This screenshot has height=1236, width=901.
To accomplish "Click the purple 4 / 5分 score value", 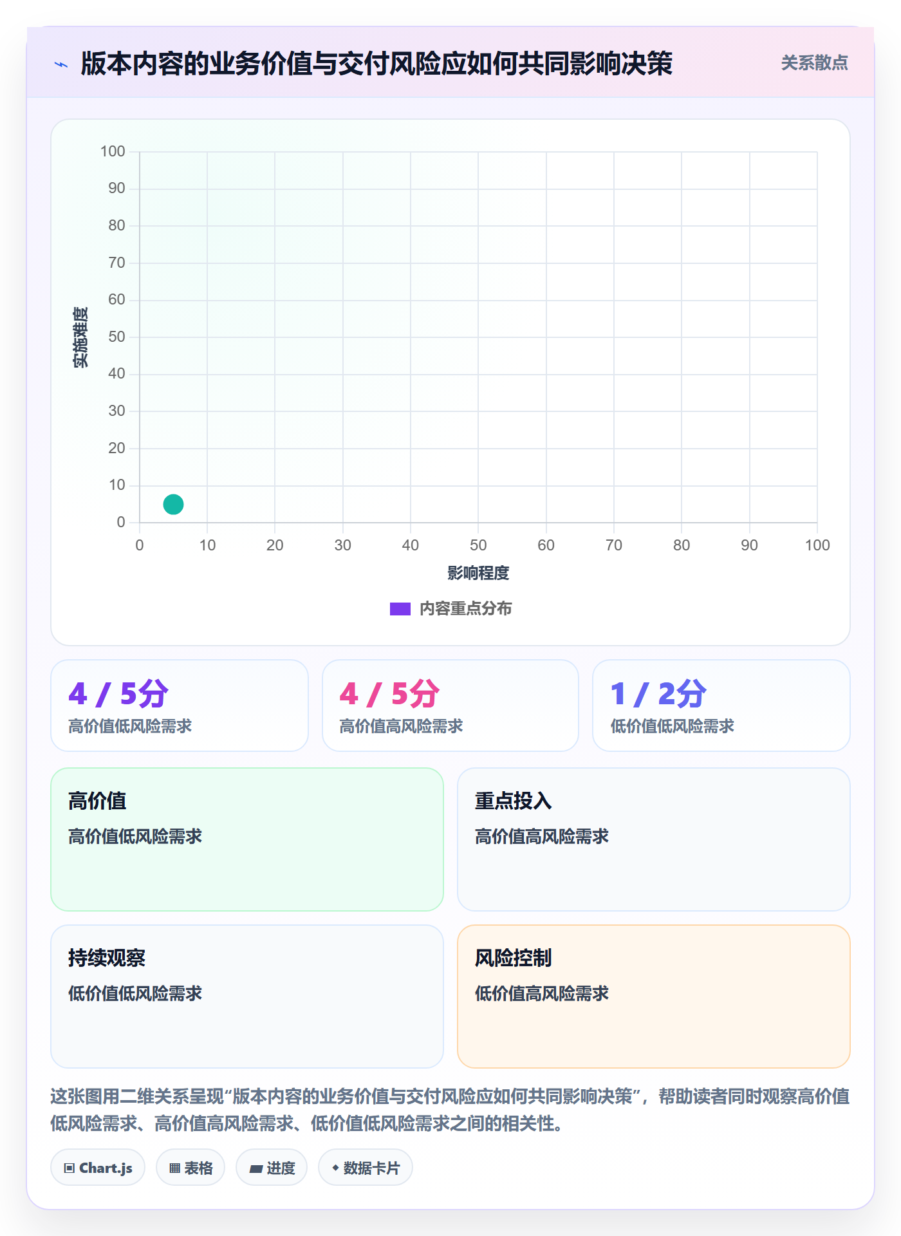I will point(118,694).
